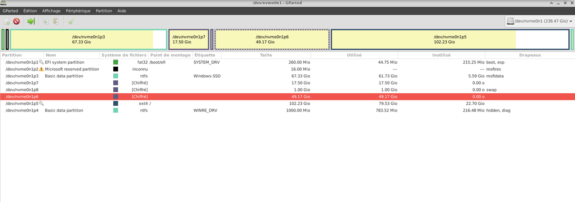This screenshot has width=575, height=202.
Task: Click the swap flag cell
Action: pyautogui.click(x=491, y=90)
